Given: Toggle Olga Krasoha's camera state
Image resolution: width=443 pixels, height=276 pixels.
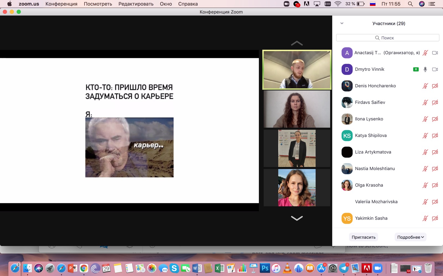Looking at the screenshot, I should click(435, 185).
